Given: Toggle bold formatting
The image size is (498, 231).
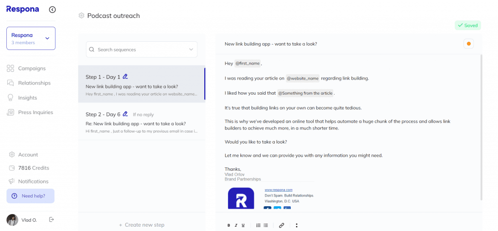Looking at the screenshot, I should [229, 225].
